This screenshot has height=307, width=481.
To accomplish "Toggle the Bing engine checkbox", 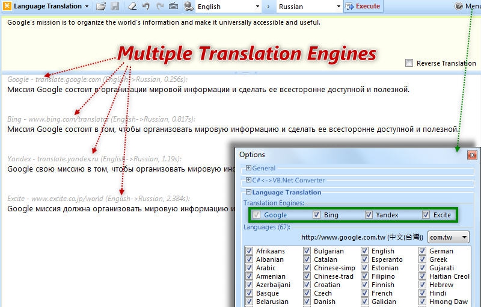I will point(316,214).
